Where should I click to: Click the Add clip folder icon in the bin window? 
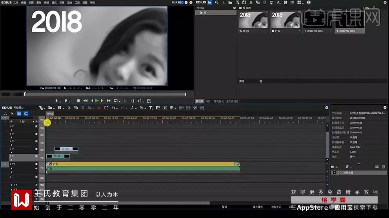coord(231,2)
